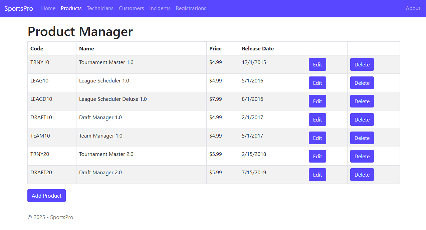Delete the Draft Manager 1.0 product
This screenshot has height=230, width=426.
[362, 120]
